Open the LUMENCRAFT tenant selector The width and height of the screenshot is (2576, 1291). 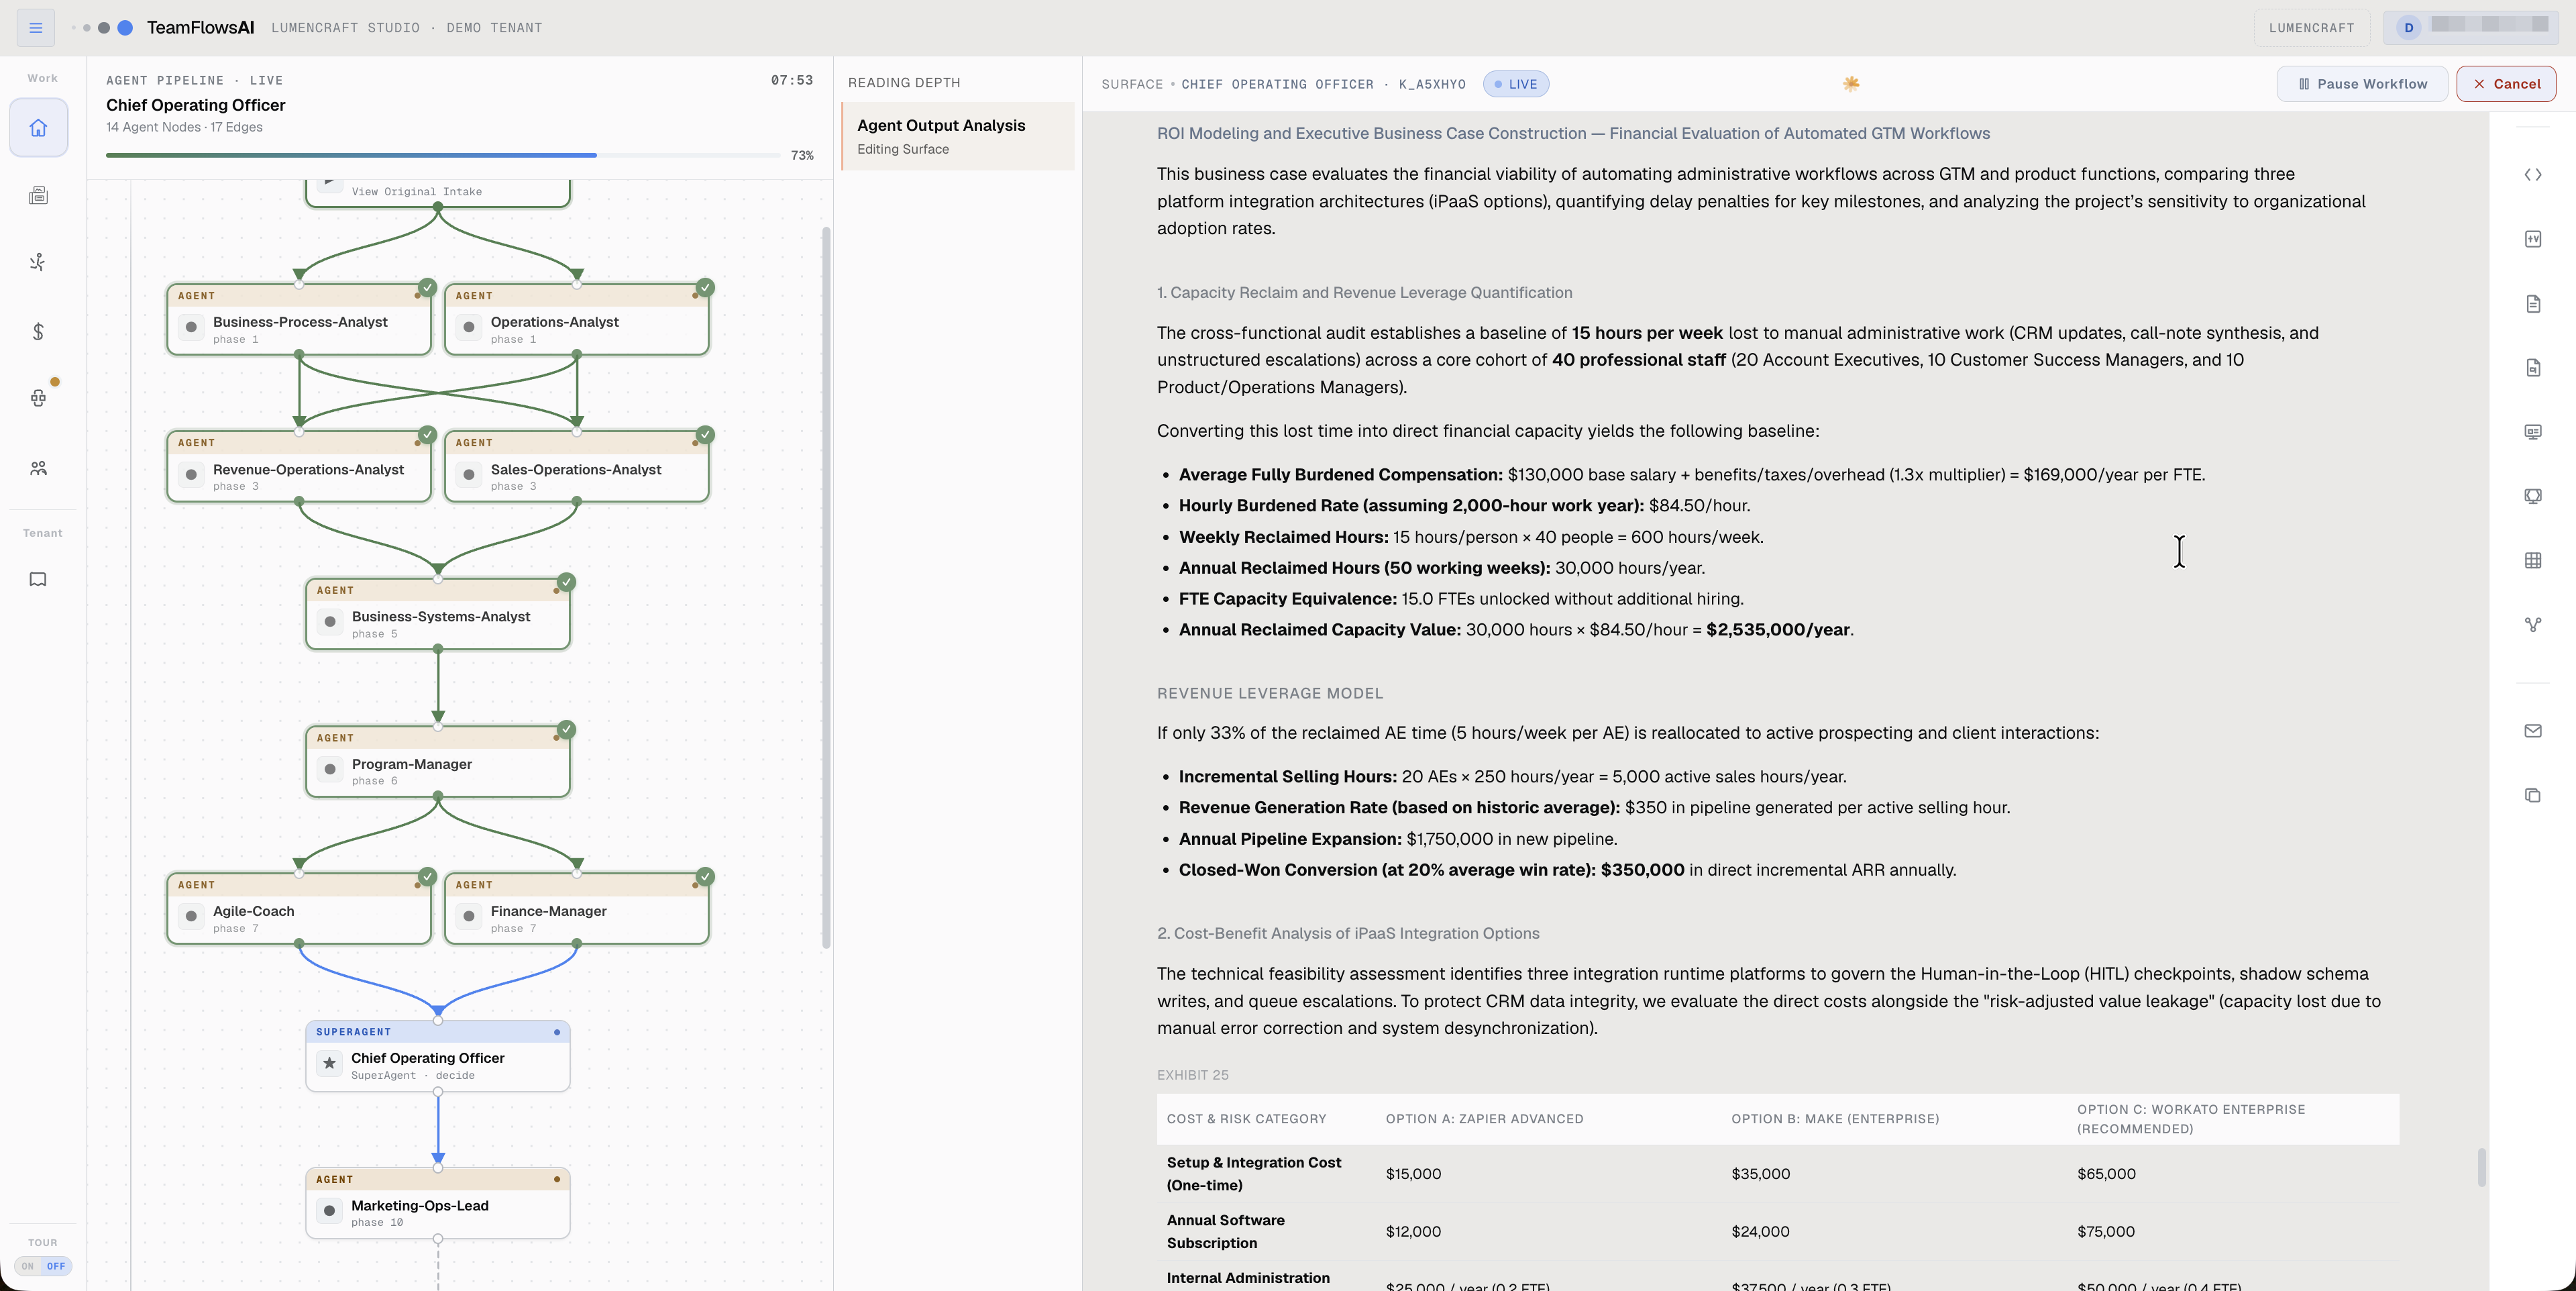coord(2311,27)
